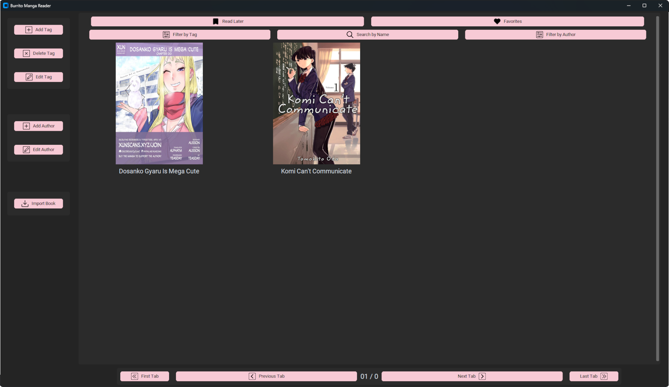Click the double-chevron icon on Last Tab
Viewport: 669px width, 387px height.
coord(604,376)
